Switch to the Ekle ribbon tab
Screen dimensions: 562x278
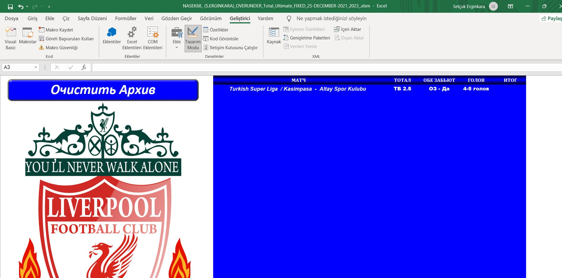point(50,18)
